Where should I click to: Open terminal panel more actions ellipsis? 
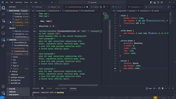point(166,89)
